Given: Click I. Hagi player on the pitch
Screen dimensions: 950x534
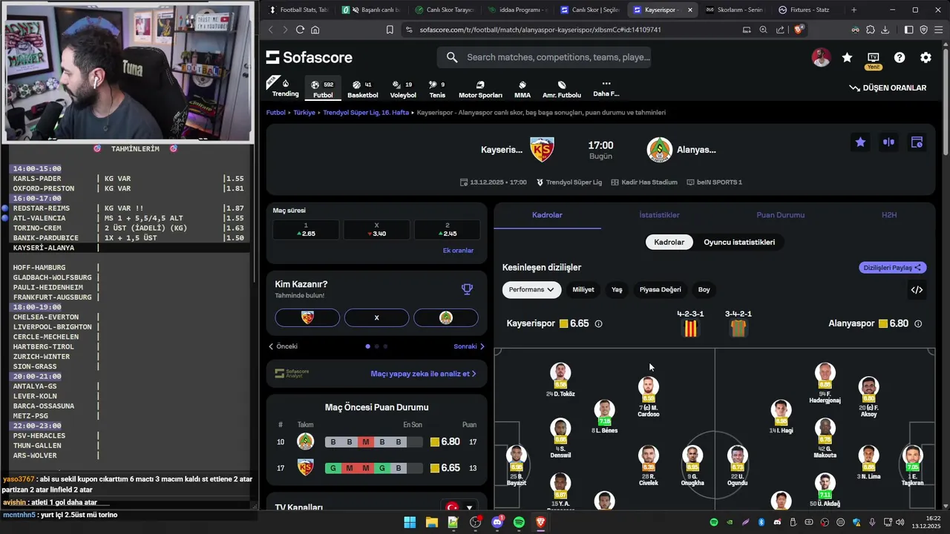Looking at the screenshot, I should click(x=781, y=417).
